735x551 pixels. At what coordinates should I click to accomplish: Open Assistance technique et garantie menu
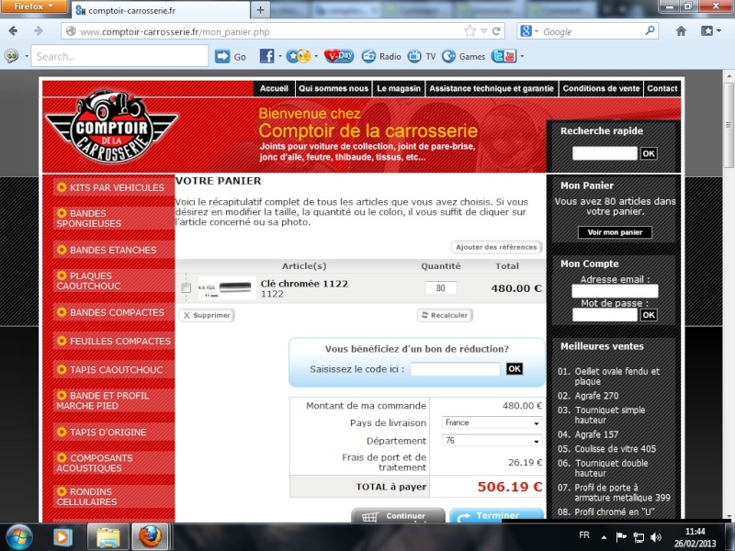(x=492, y=88)
